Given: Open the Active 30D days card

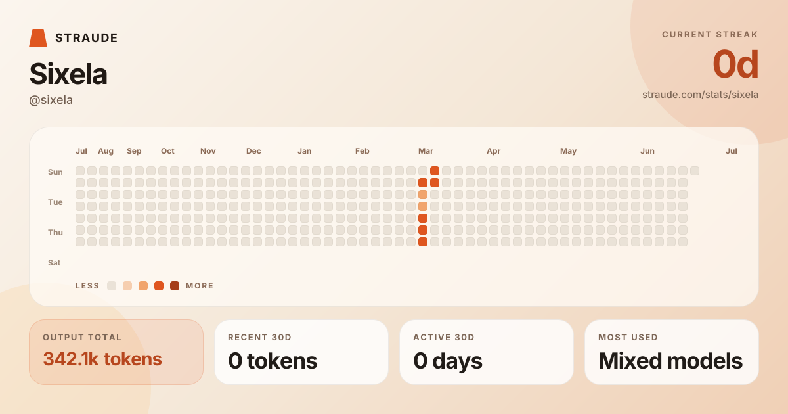Looking at the screenshot, I should tap(487, 352).
